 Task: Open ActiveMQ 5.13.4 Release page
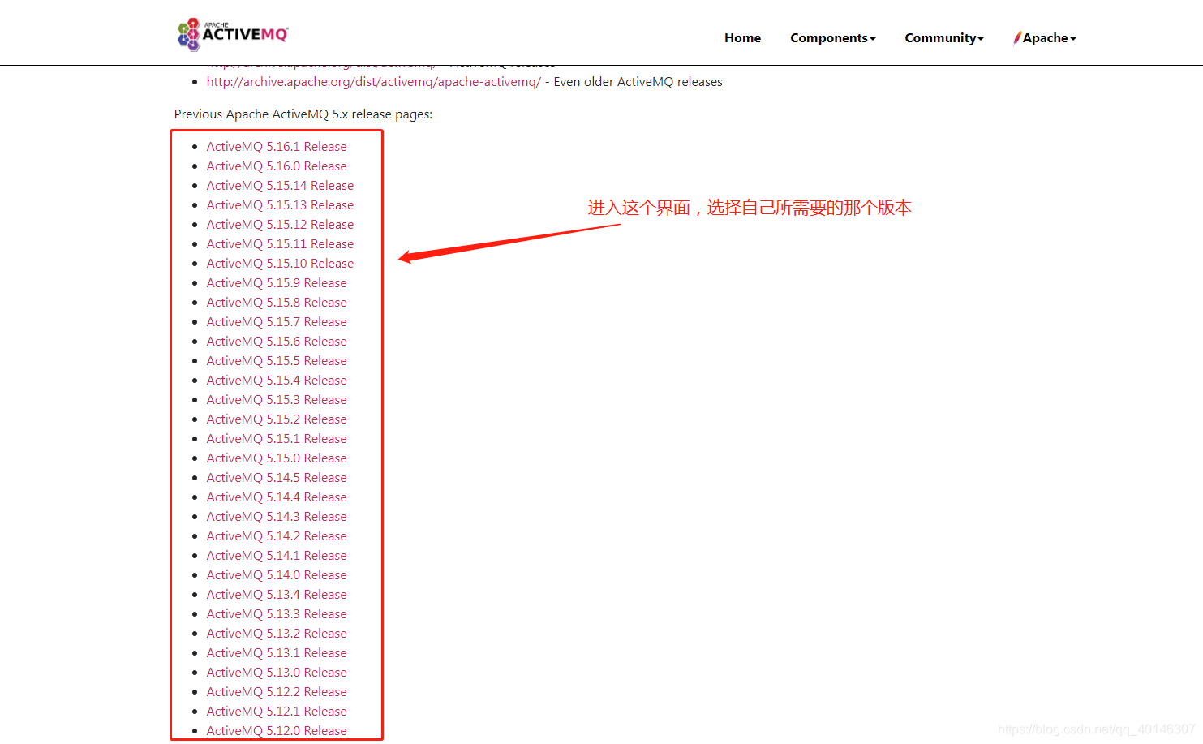click(277, 595)
